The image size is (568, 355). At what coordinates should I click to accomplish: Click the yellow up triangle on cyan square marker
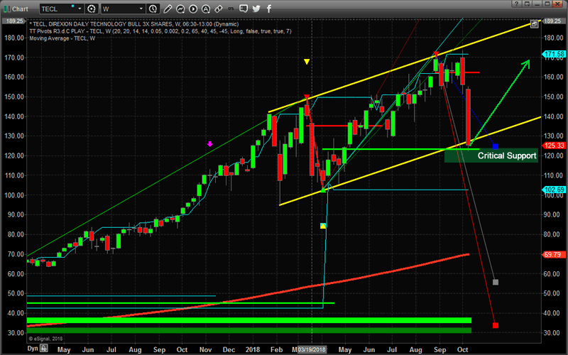323,226
